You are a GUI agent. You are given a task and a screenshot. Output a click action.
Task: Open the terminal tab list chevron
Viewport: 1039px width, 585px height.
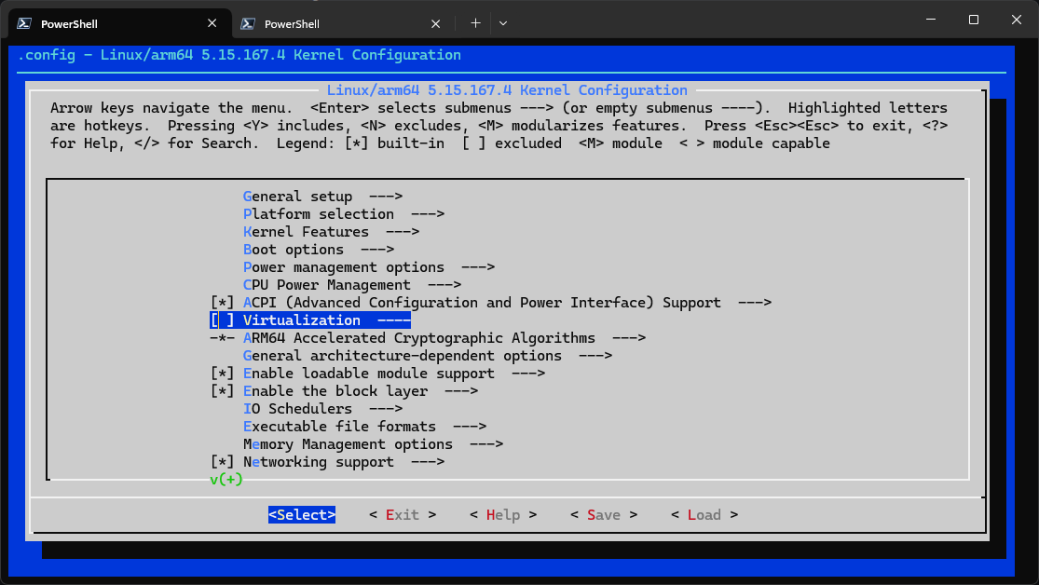pyautogui.click(x=502, y=22)
